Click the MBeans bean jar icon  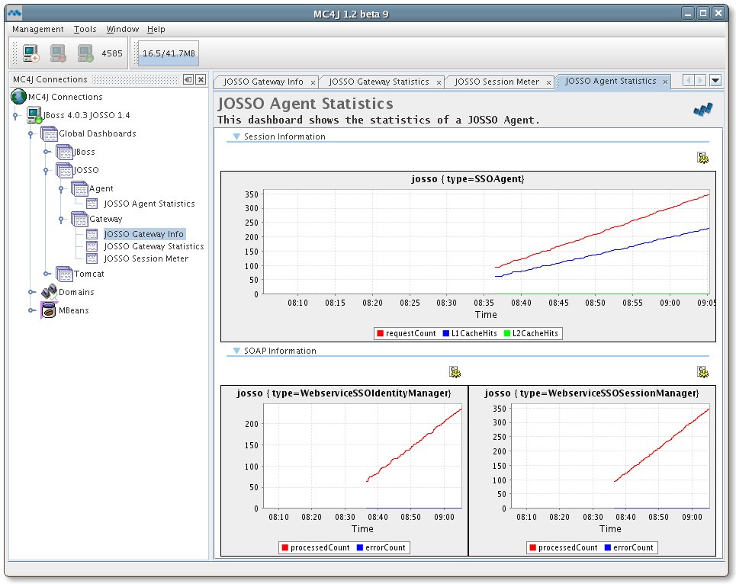click(48, 310)
